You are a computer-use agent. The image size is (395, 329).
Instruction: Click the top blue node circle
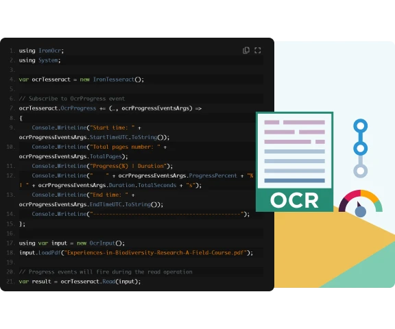(x=361, y=126)
